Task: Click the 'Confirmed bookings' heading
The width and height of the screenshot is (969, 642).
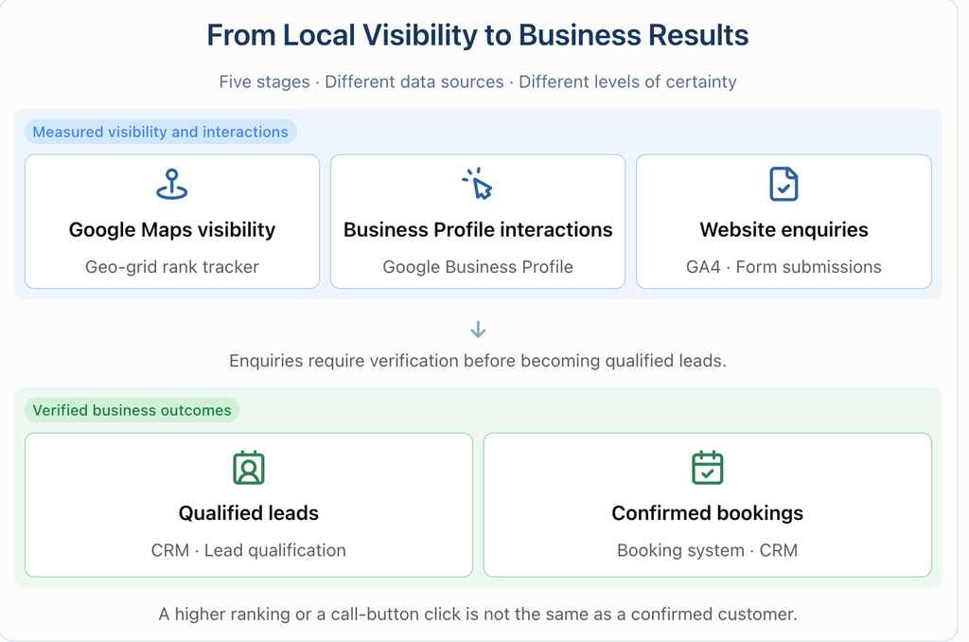Action: [708, 512]
